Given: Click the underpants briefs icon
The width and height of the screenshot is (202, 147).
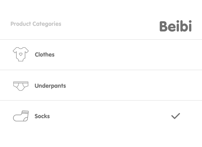Looking at the screenshot, I should point(21,86).
